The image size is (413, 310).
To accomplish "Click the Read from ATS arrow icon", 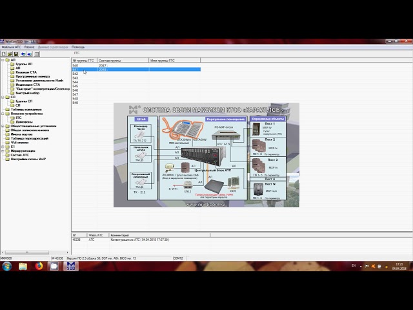I will (23, 54).
